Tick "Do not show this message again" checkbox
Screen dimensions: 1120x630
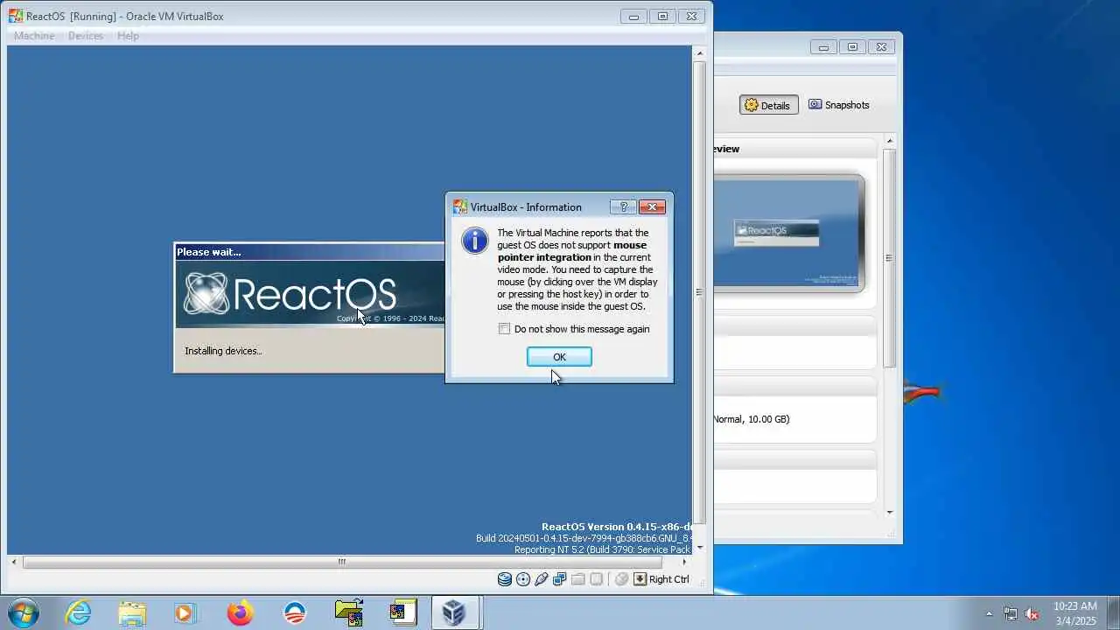tap(504, 329)
